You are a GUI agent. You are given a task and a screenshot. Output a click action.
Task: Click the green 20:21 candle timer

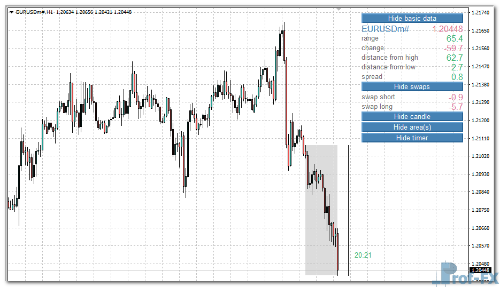pyautogui.click(x=363, y=256)
